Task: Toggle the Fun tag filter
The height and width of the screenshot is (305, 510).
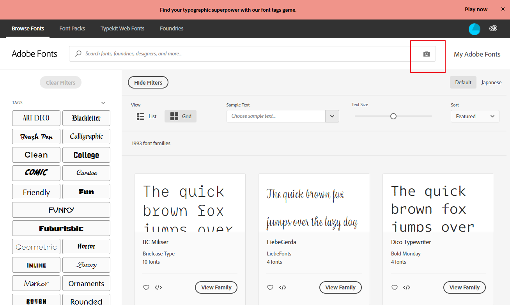Action: coord(86,192)
